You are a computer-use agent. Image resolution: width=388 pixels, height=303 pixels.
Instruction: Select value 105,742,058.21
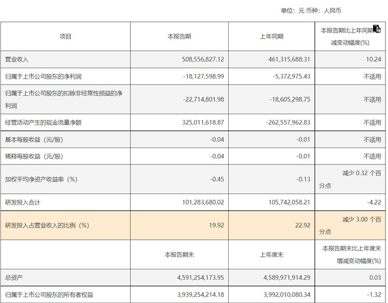(289, 202)
